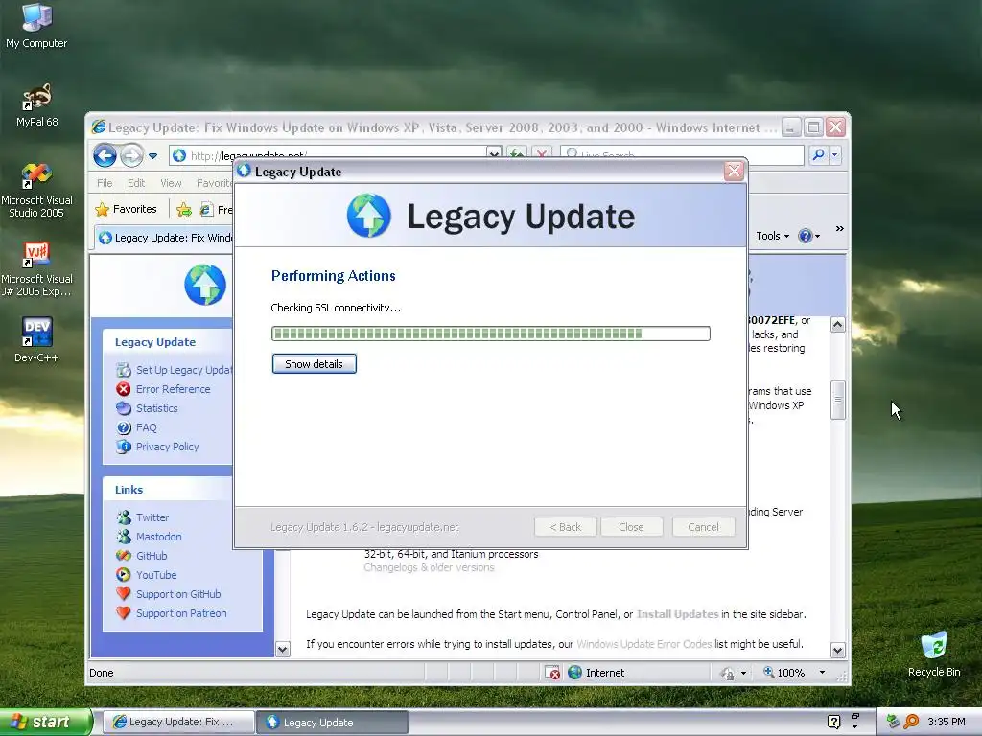The image size is (982, 736).
Task: Click page scrollbar down arrow
Action: 838,651
